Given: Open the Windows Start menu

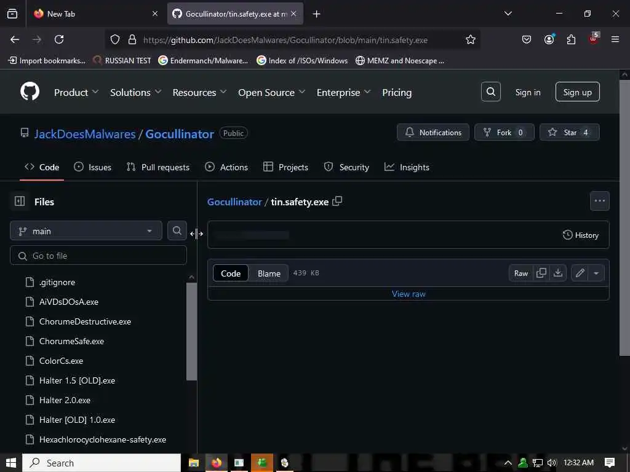Looking at the screenshot, I should 11,463.
